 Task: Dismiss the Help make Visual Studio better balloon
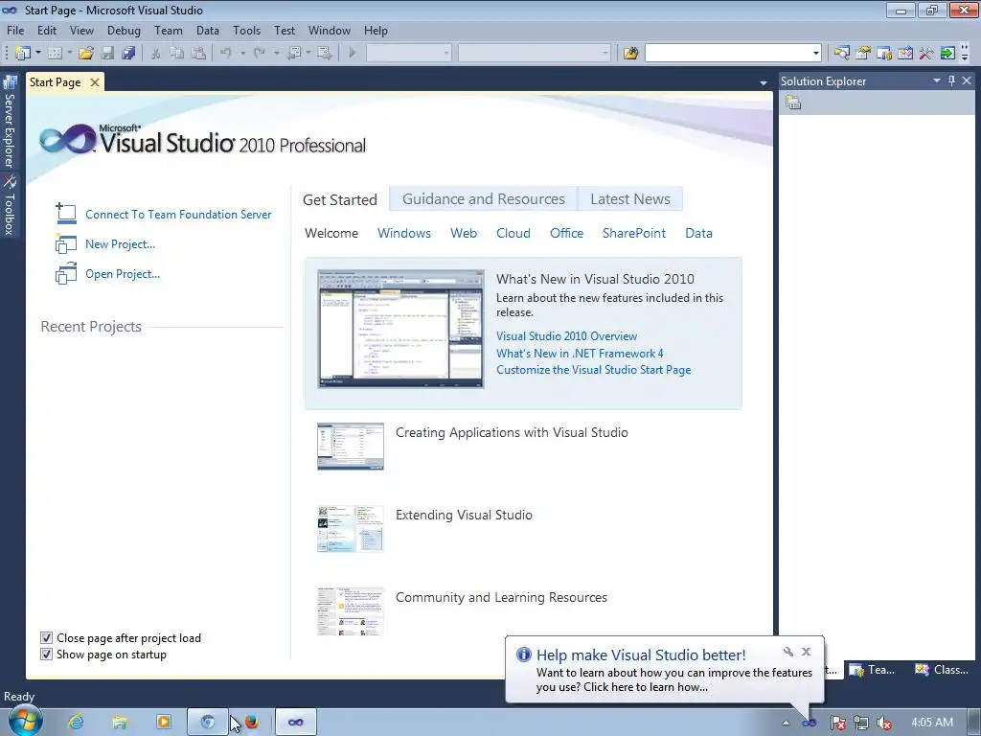pyautogui.click(x=807, y=652)
